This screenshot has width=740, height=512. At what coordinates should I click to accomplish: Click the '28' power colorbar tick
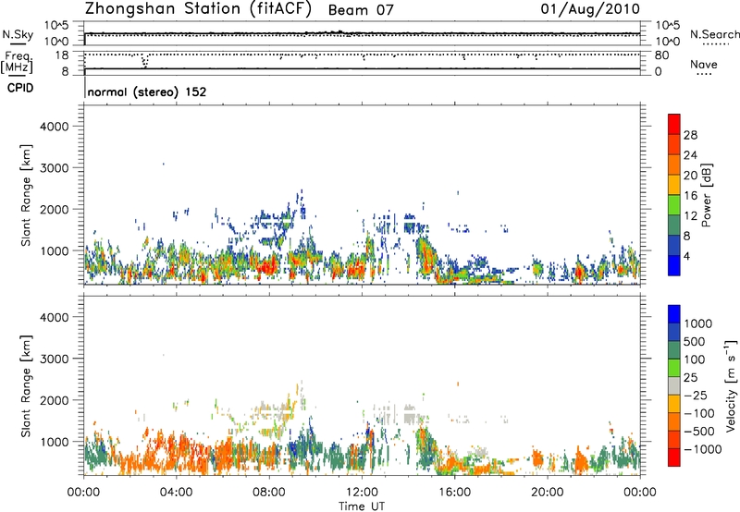pos(690,135)
